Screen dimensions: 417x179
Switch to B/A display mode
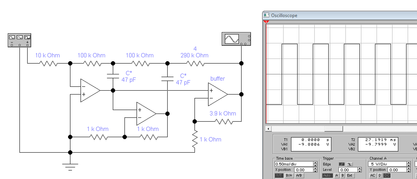(289, 176)
